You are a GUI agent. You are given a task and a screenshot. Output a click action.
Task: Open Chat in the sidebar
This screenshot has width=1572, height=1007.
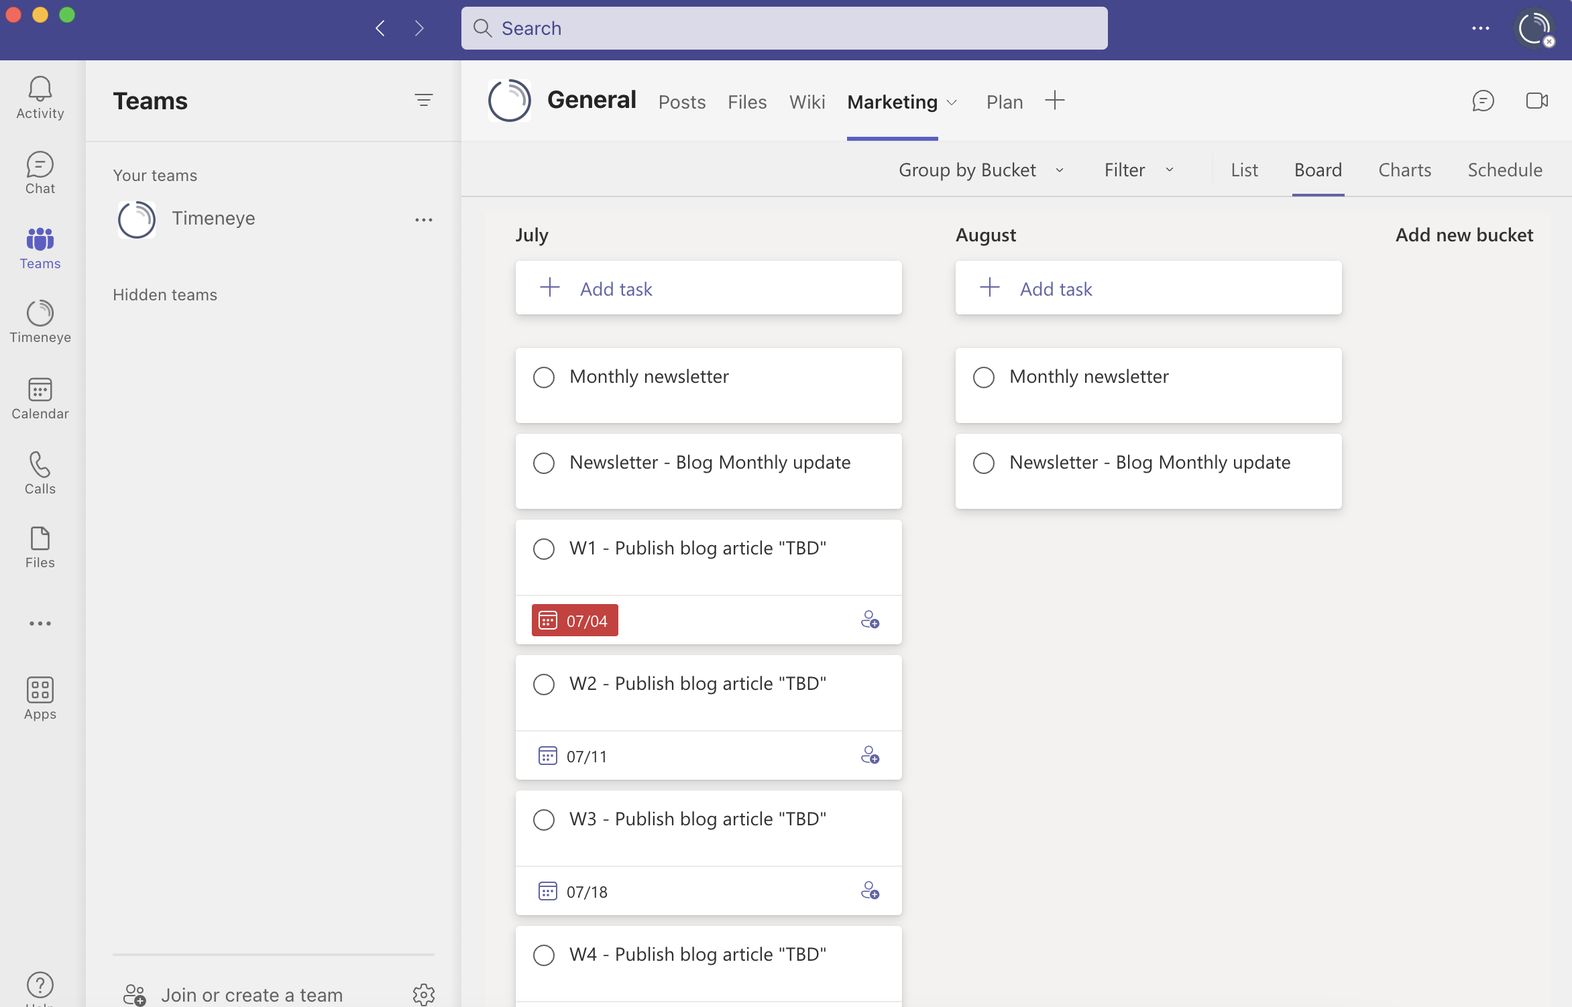40,173
